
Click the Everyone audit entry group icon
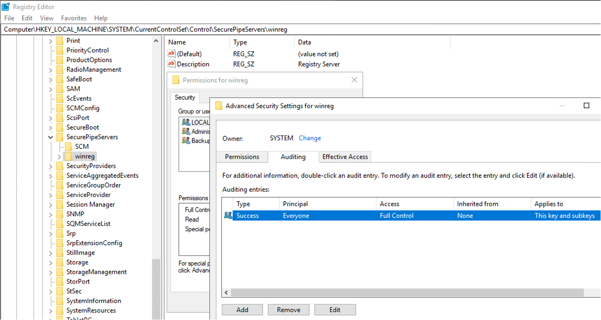(228, 215)
